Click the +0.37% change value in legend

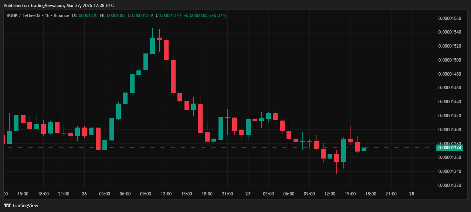(x=218, y=15)
